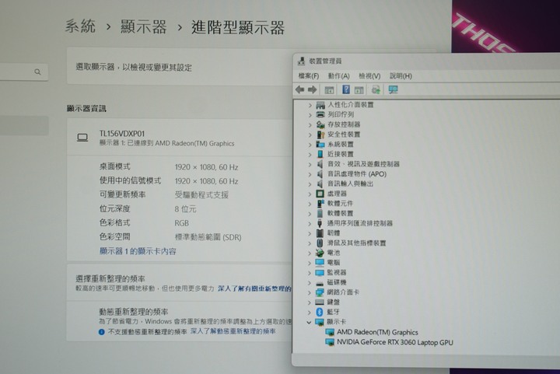Open the 檢視(V) menu
The width and height of the screenshot is (560, 374).
tap(369, 75)
